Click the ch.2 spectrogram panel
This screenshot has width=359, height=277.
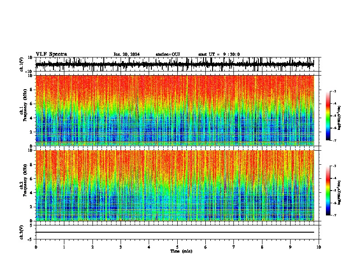(x=175, y=186)
